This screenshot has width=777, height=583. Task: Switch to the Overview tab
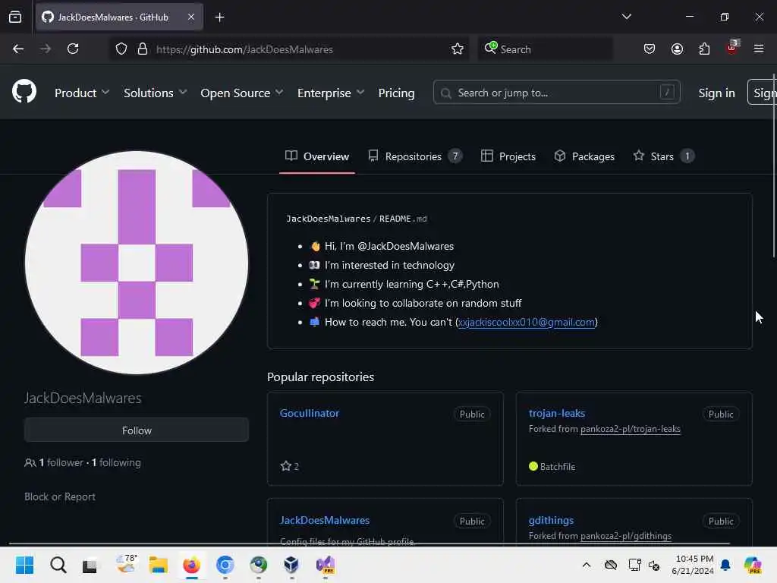[x=317, y=156]
